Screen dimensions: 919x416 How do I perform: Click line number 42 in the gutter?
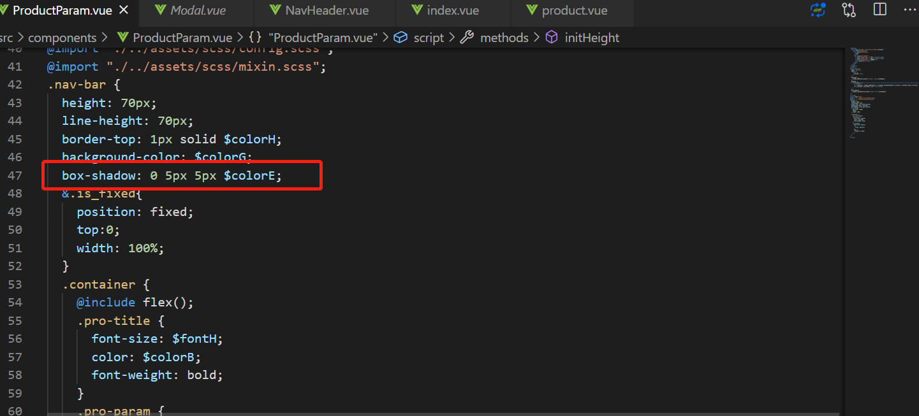coord(15,85)
